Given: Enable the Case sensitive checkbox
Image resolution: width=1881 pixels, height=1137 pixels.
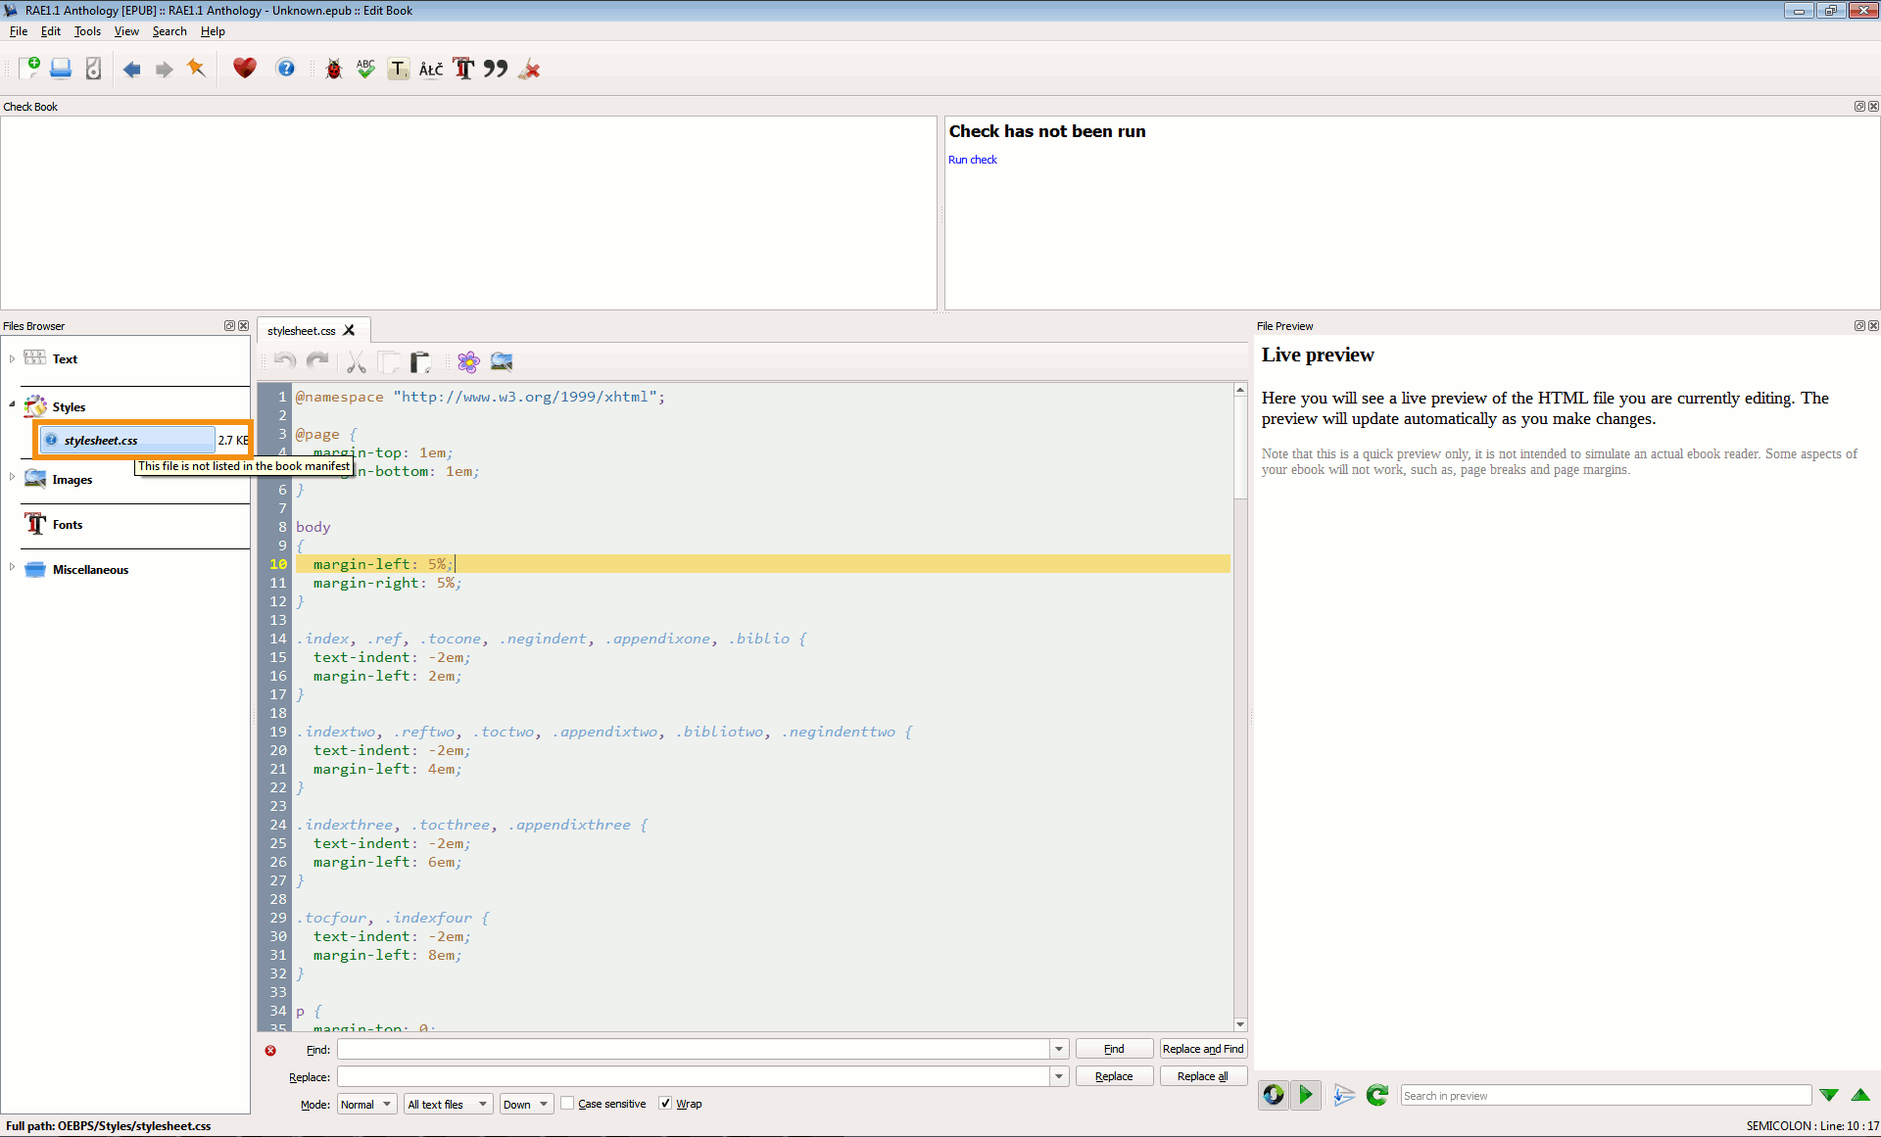Looking at the screenshot, I should point(567,1104).
